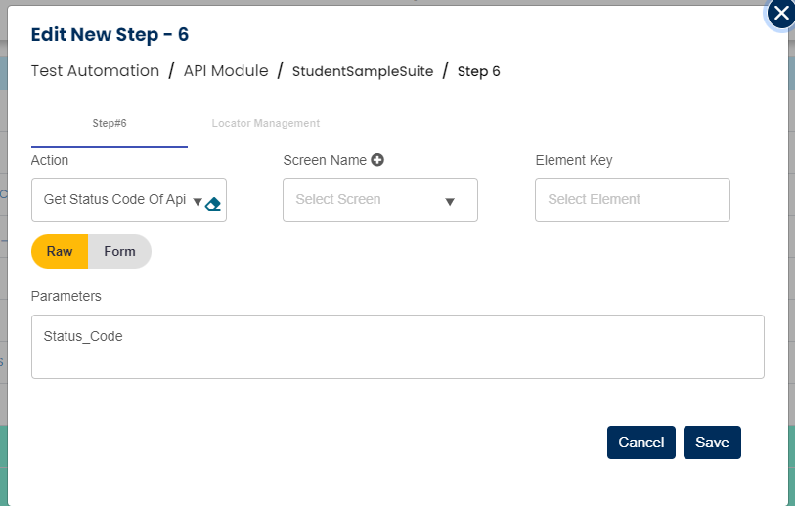
Task: Save the step changes
Action: [712, 443]
